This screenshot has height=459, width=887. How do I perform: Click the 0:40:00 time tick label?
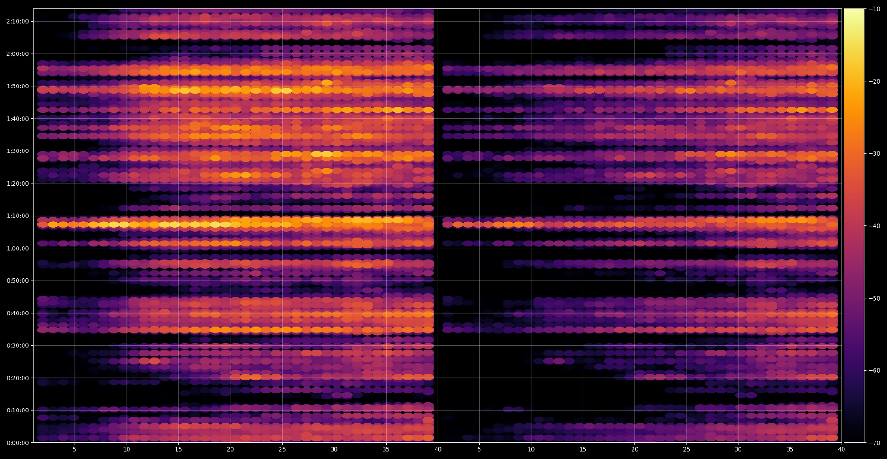click(x=18, y=313)
